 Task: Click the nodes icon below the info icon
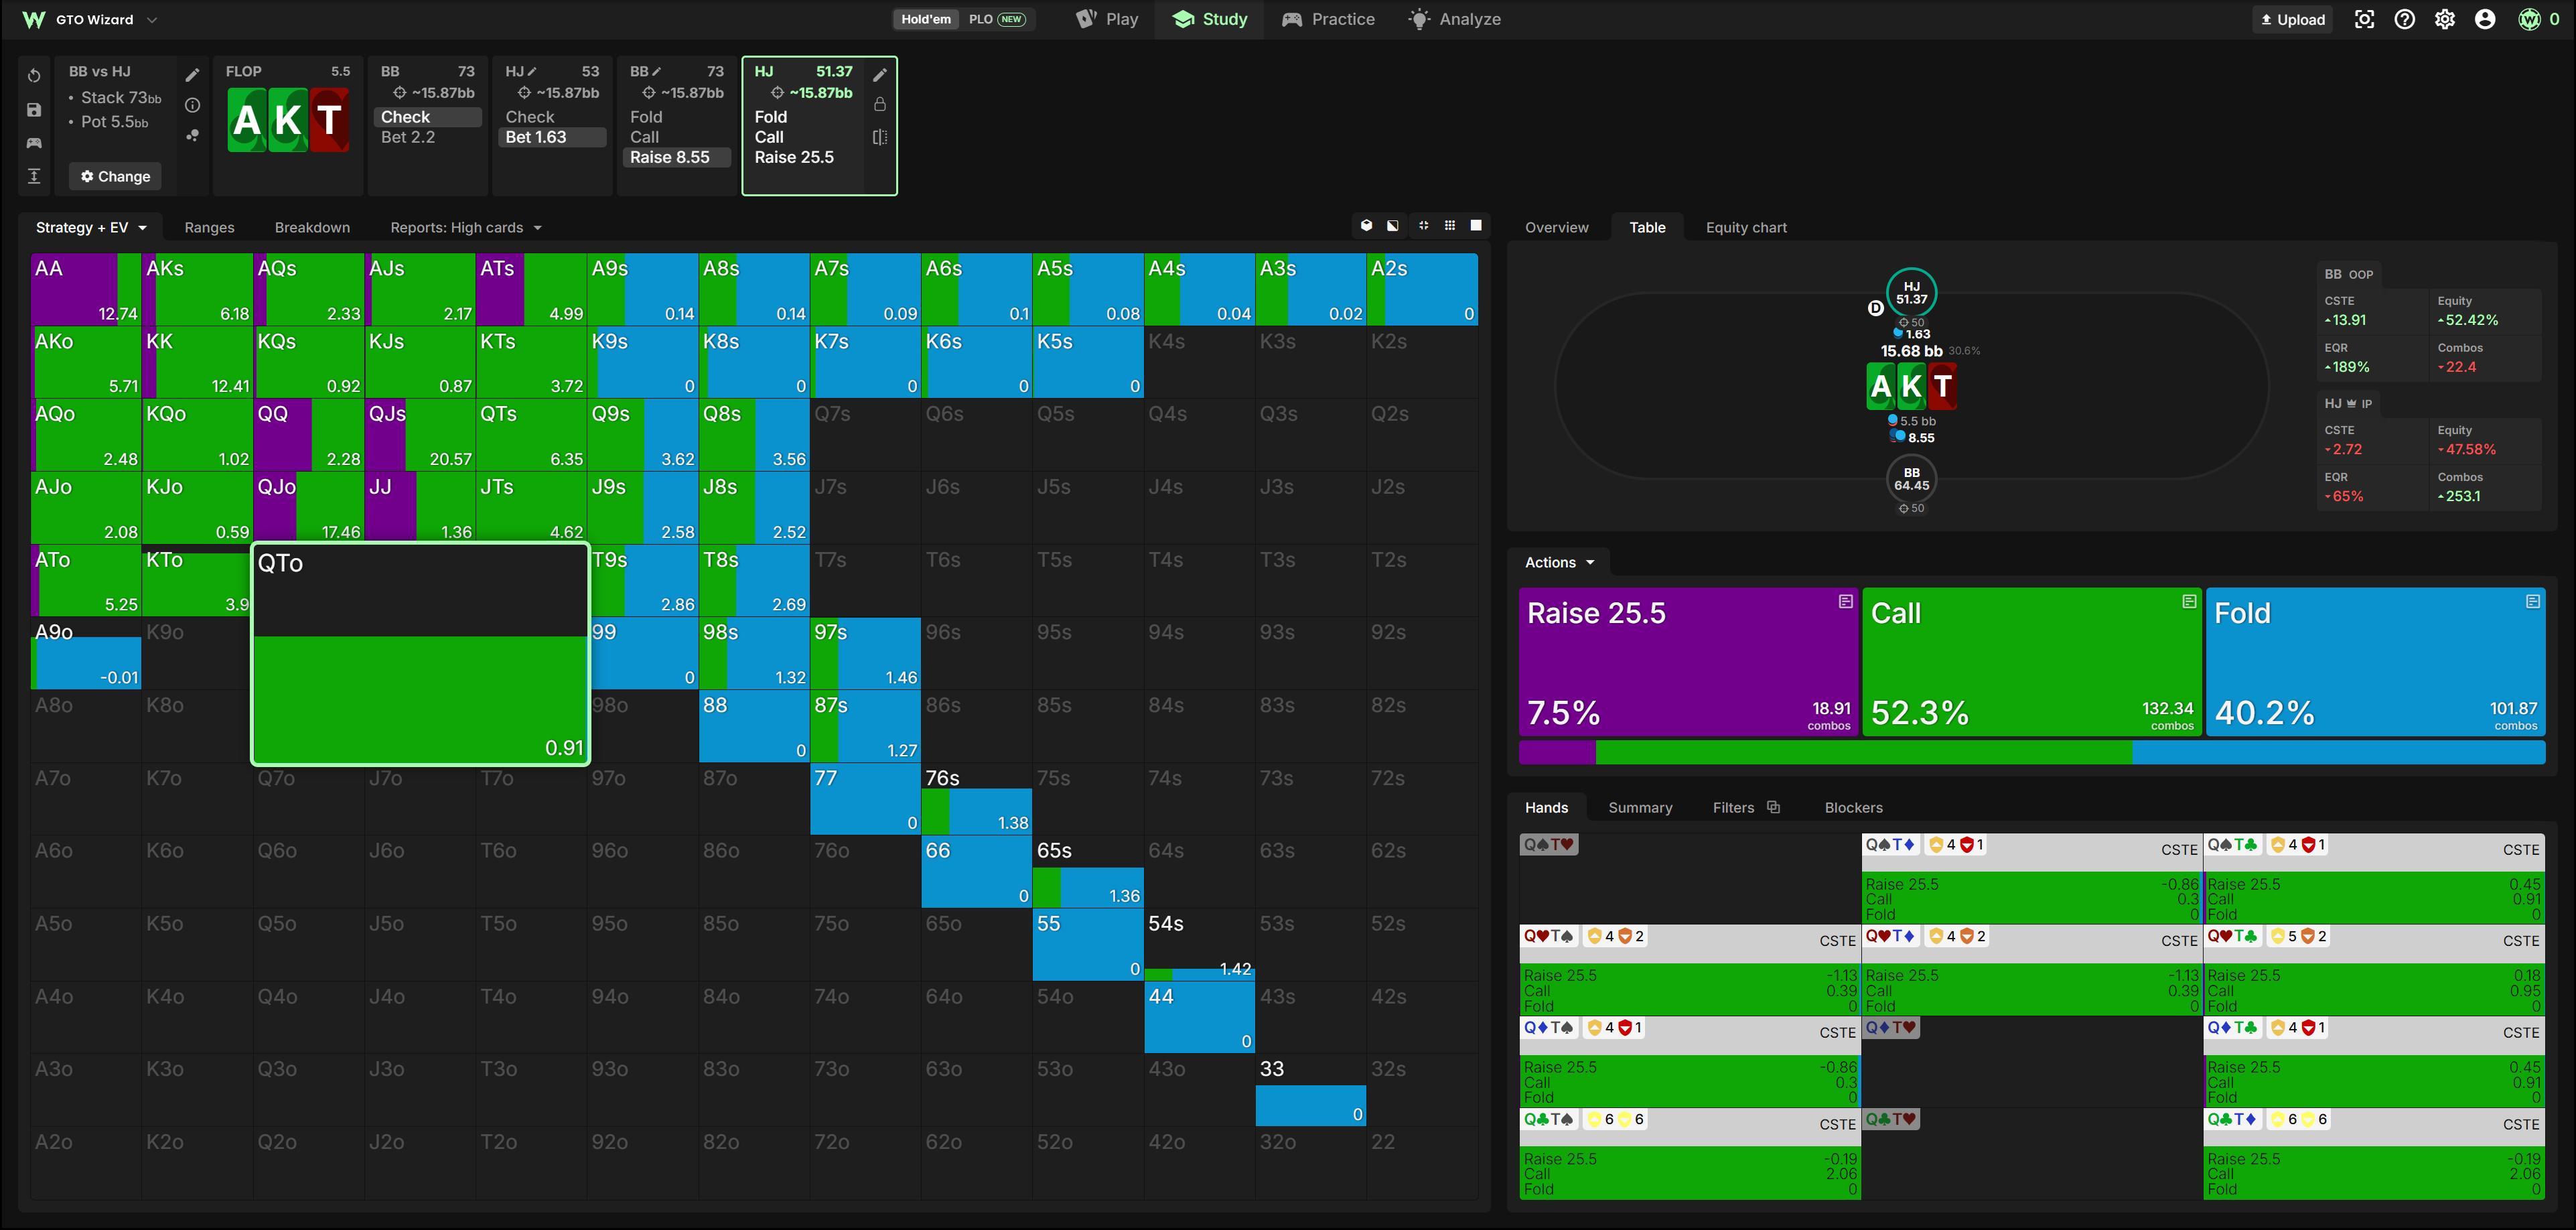[x=193, y=136]
